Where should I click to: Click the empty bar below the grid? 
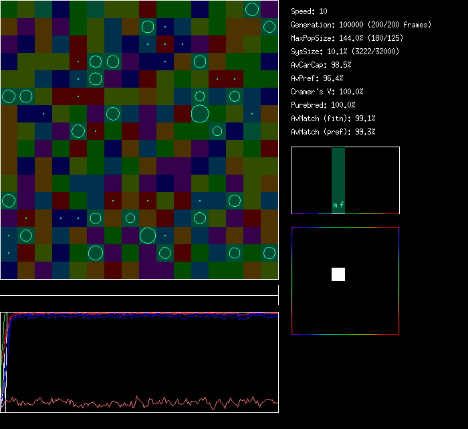click(x=139, y=288)
